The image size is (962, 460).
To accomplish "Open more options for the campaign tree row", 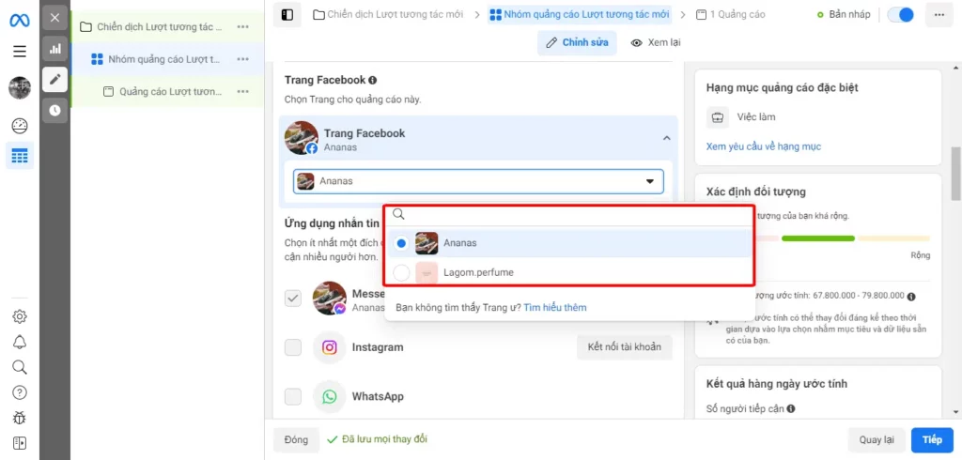I will click(x=243, y=27).
